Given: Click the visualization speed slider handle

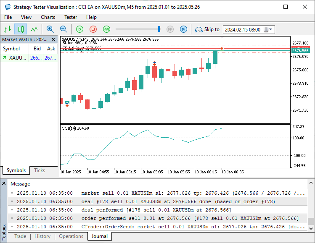Looking at the screenshot, I should [x=159, y=29].
